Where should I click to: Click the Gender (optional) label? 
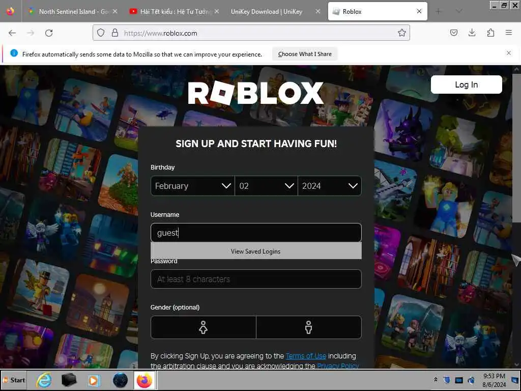(175, 307)
